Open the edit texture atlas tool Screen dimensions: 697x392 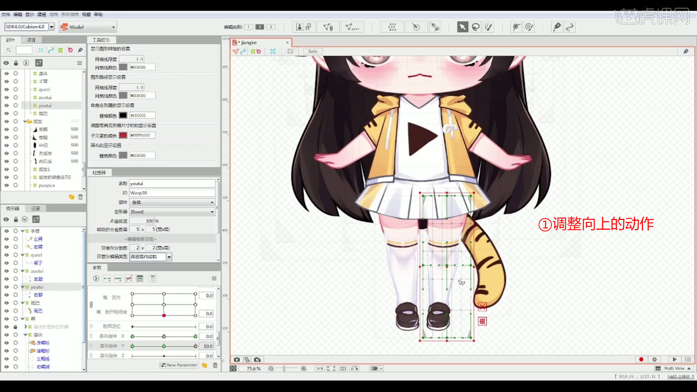pyautogui.click(x=303, y=27)
